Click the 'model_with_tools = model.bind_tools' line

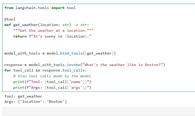tap(60, 53)
